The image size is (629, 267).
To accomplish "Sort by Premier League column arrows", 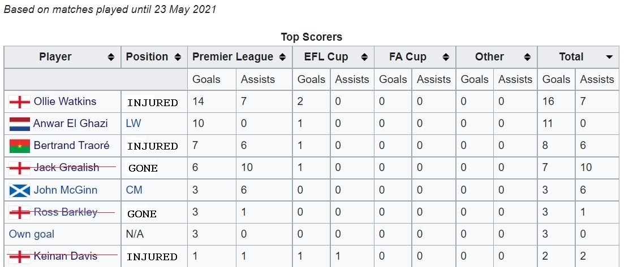I will 282,57.
